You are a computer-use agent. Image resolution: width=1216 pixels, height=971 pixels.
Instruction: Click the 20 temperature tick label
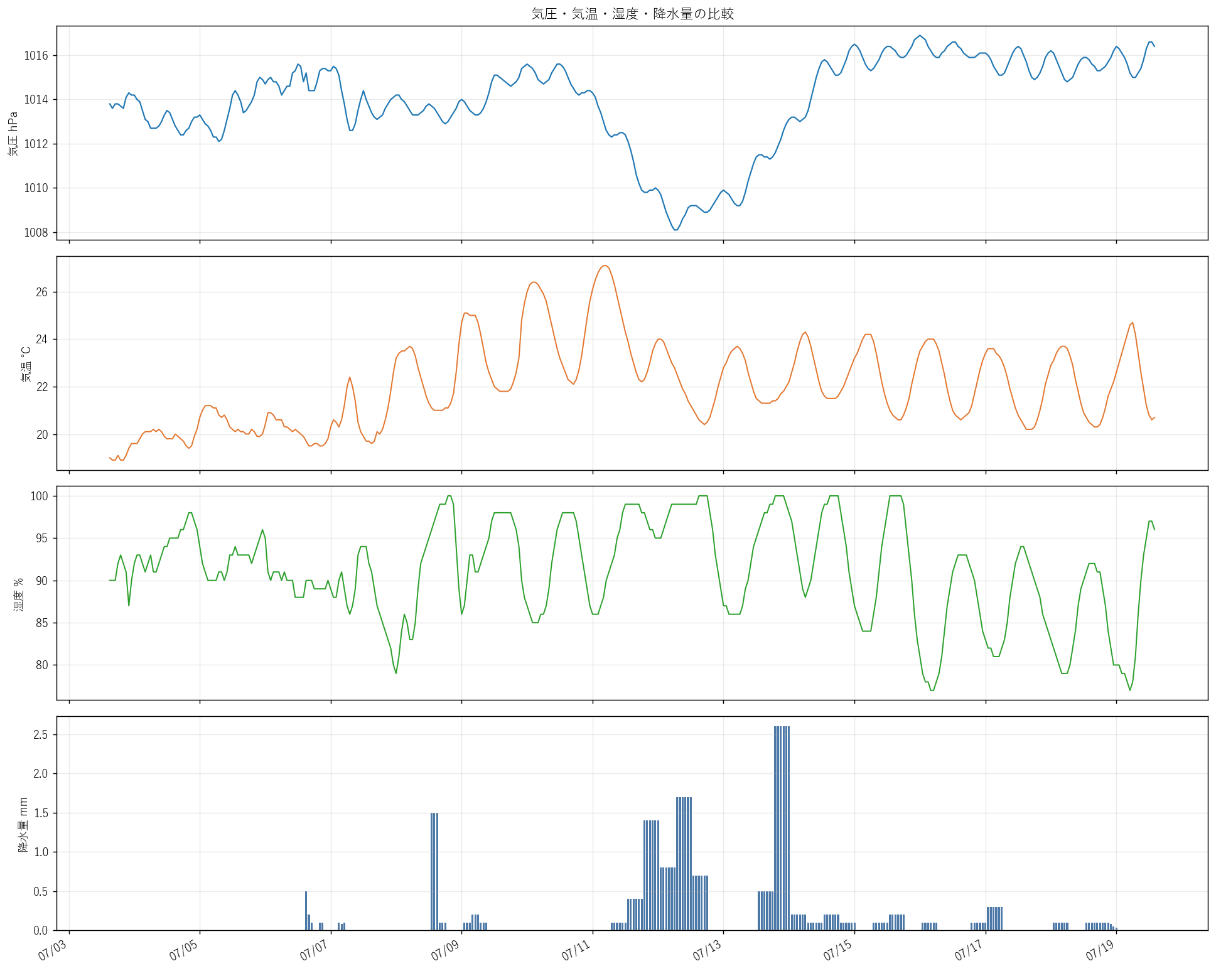42,435
